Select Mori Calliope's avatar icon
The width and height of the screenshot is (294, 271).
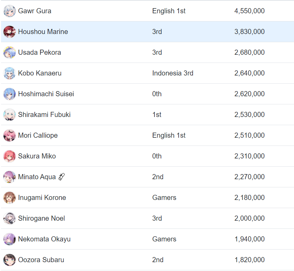[x=10, y=135]
